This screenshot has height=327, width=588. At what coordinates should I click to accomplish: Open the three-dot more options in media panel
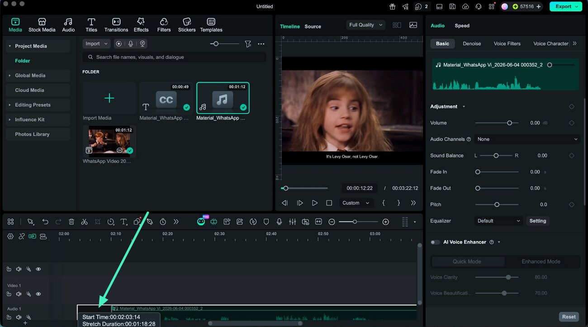261,44
